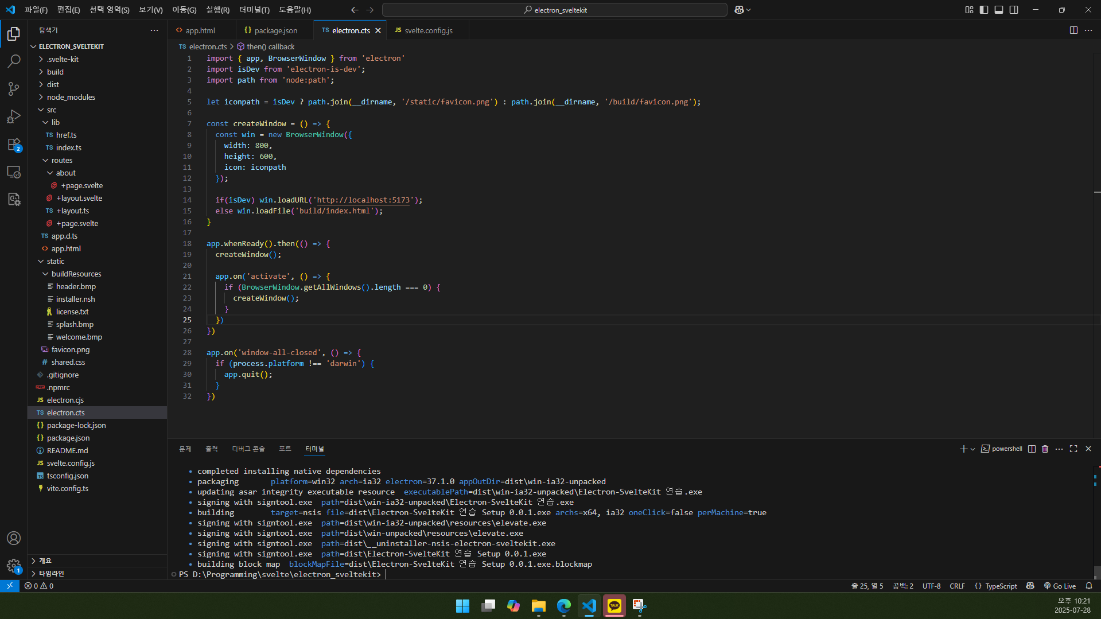Open Manage gear in activity bar
This screenshot has width=1101, height=619.
[14, 566]
